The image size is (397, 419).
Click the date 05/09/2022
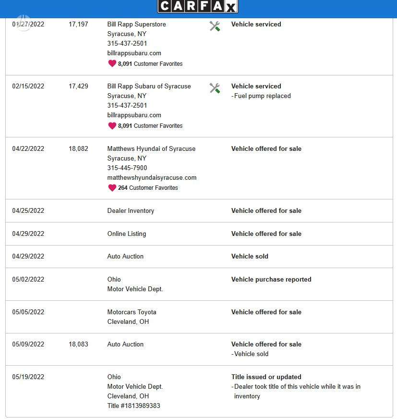pyautogui.click(x=28, y=344)
